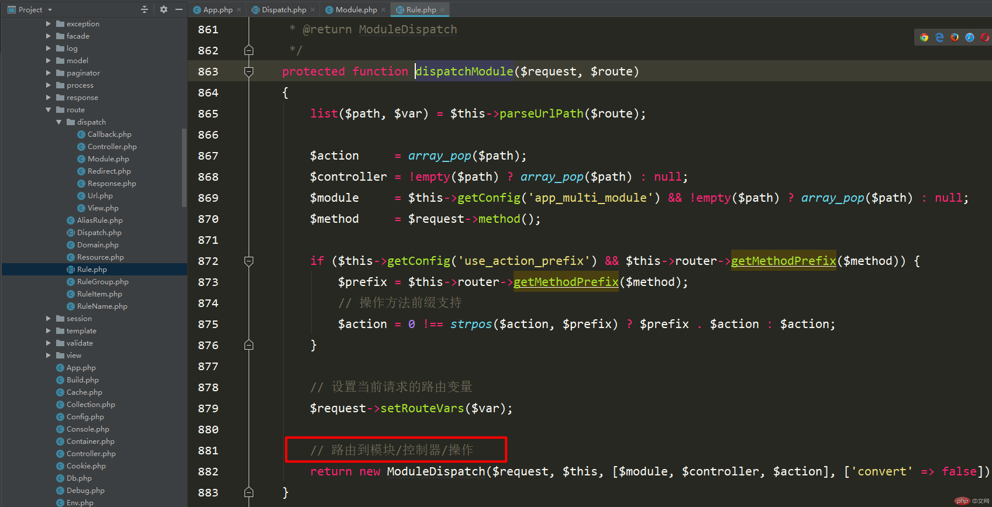
Task: Expand the view folder
Action: [49, 356]
